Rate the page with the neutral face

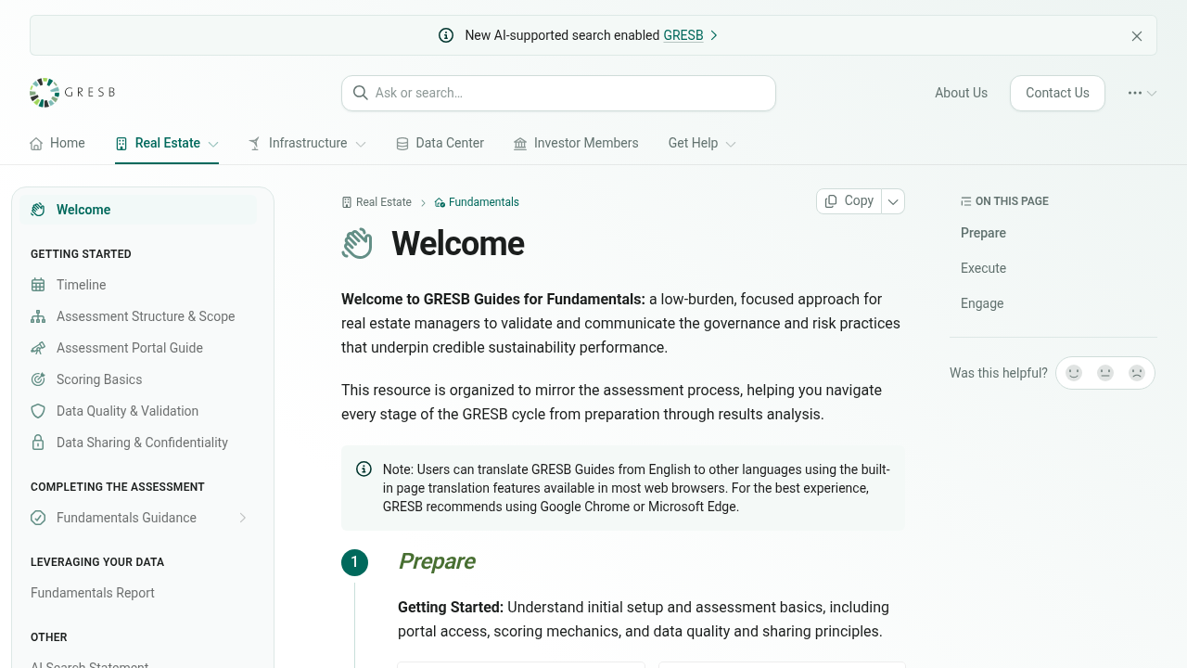coord(1105,373)
